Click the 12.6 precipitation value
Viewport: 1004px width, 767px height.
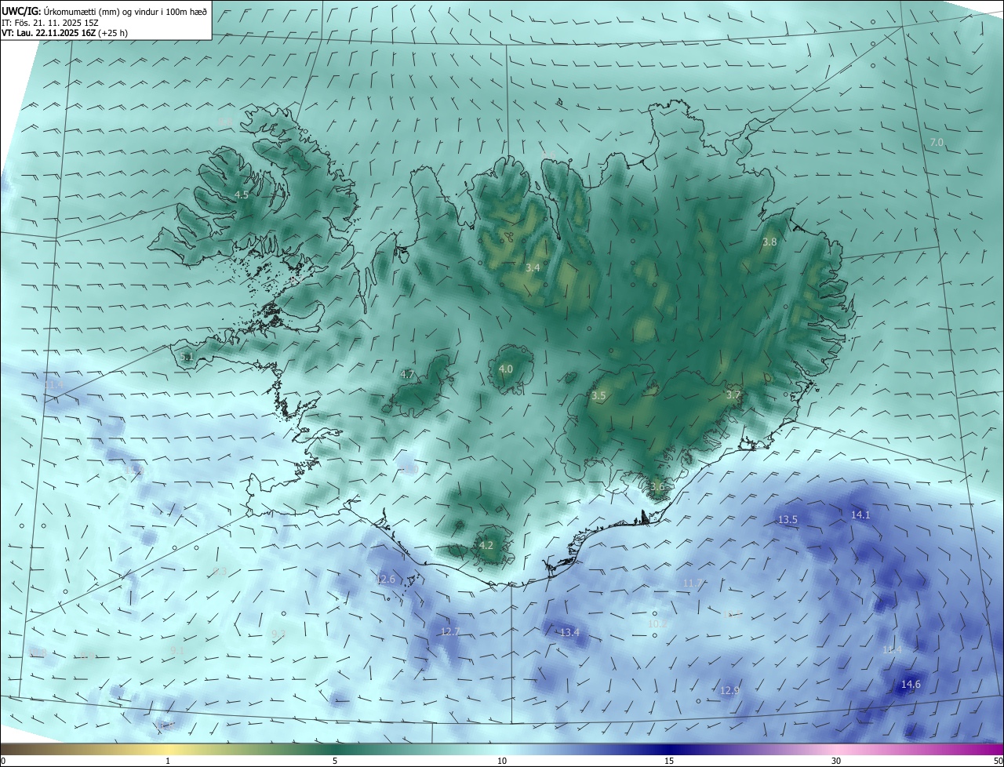coord(386,580)
